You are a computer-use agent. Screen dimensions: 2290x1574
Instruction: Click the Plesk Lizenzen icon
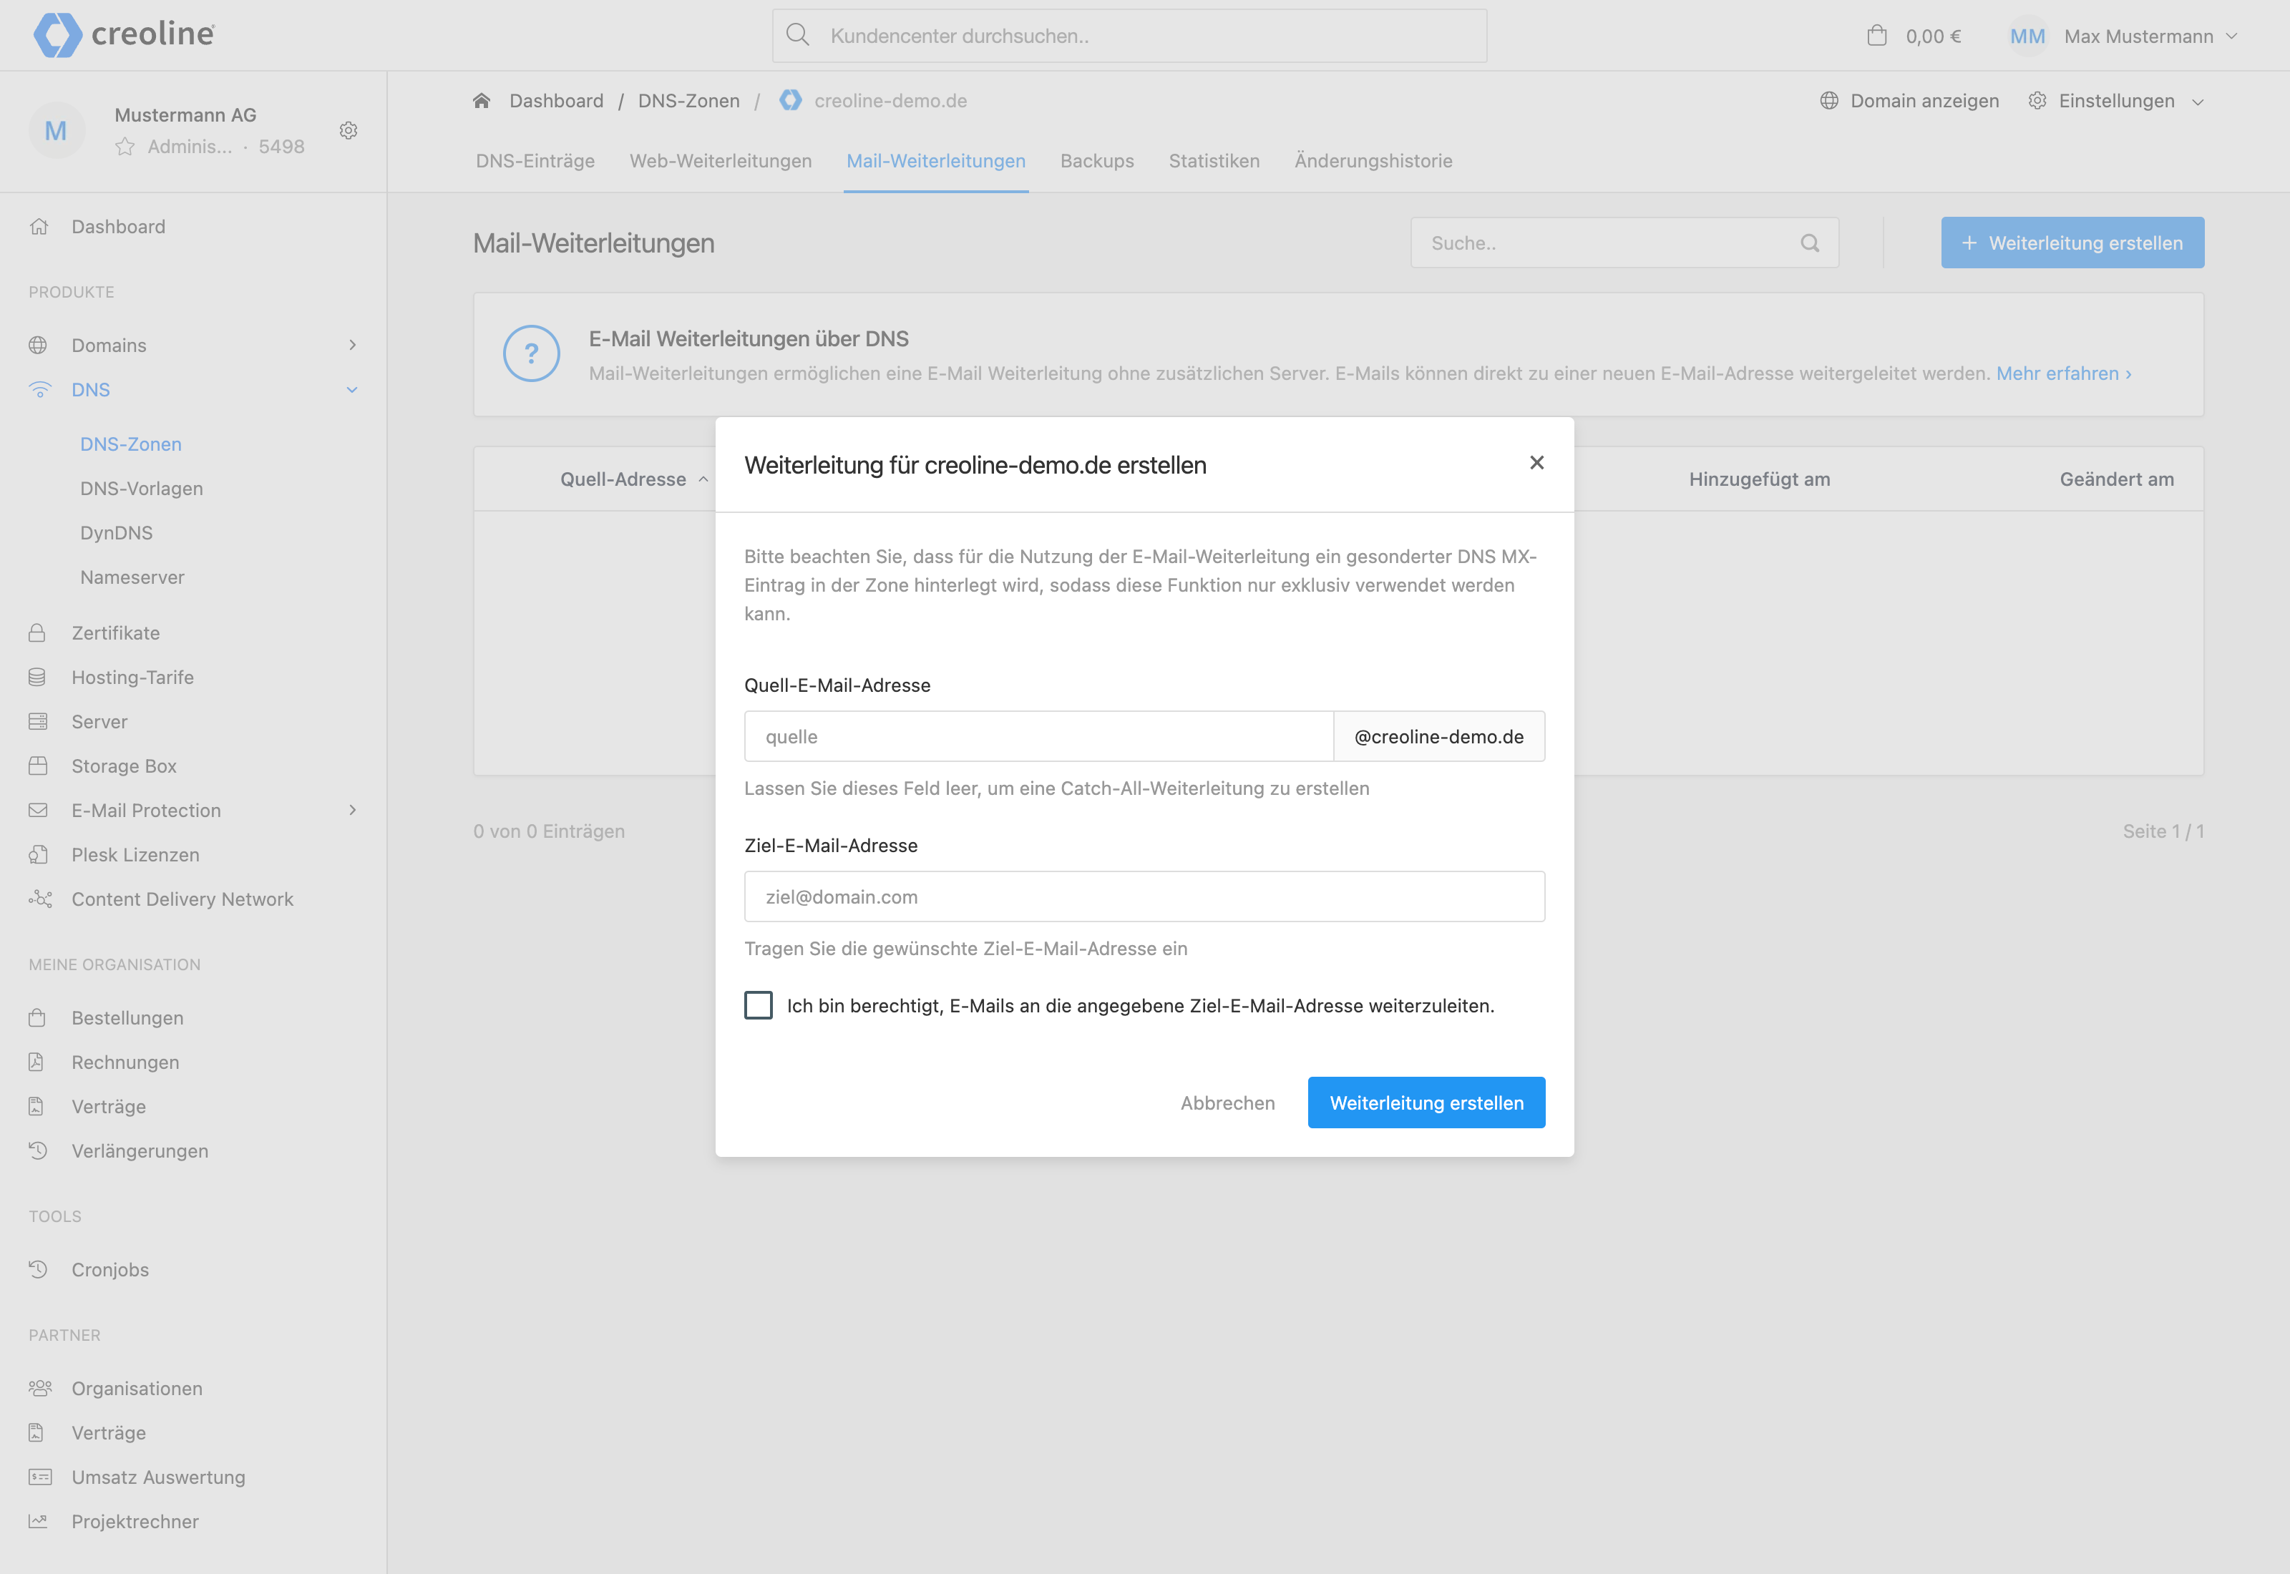click(x=39, y=854)
